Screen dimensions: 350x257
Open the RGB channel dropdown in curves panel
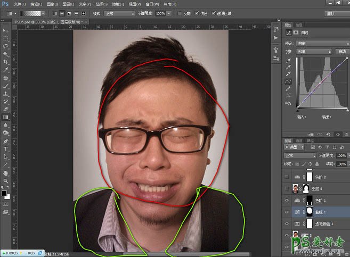(314, 52)
